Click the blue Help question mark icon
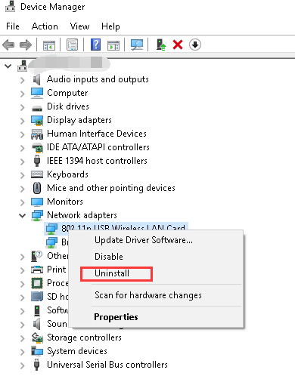This screenshot has height=376, width=295. click(96, 45)
